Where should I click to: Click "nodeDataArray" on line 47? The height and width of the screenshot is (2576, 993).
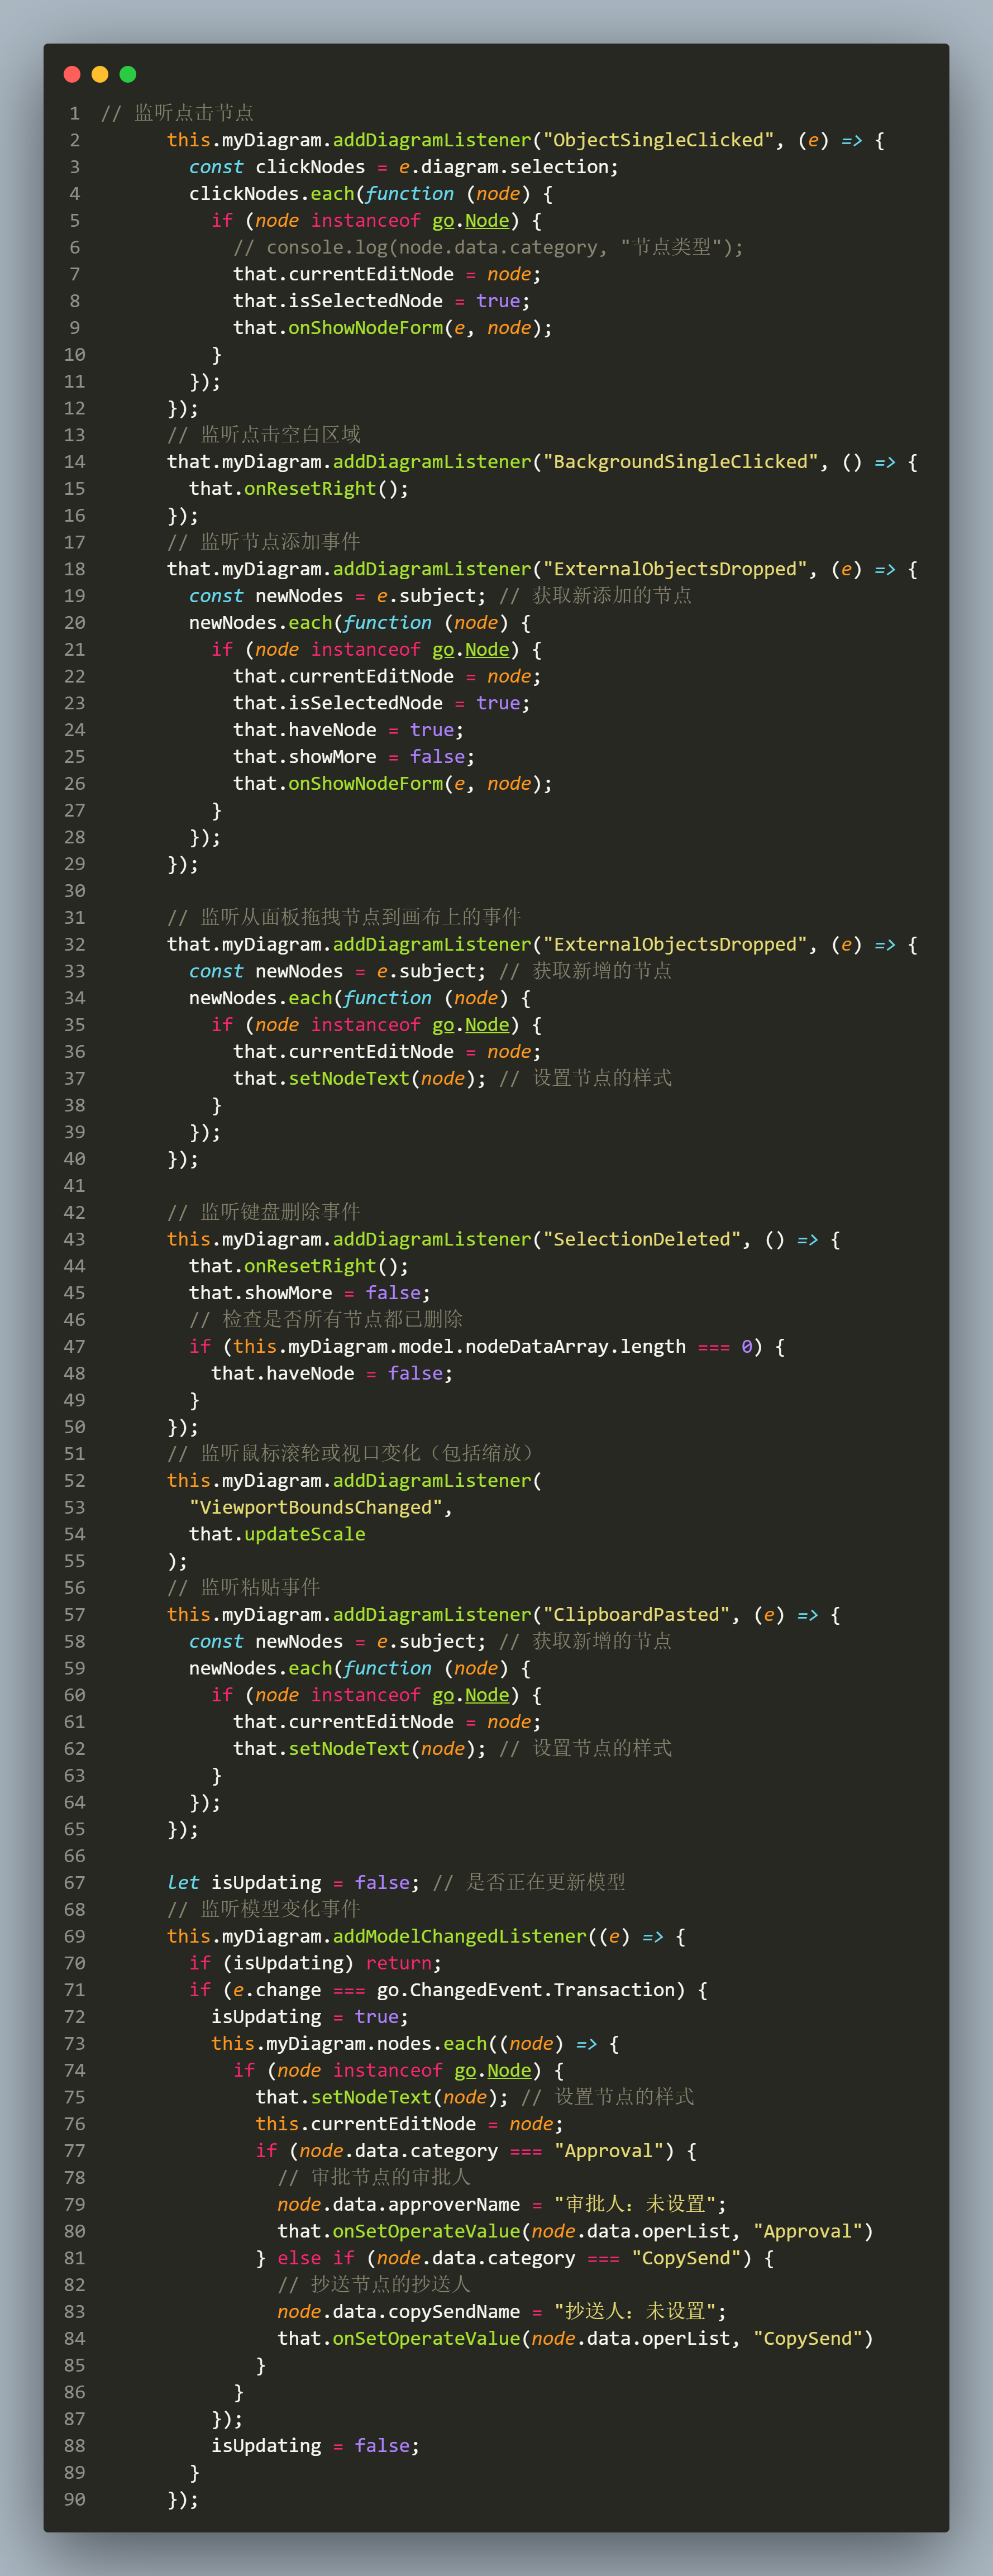537,1347
